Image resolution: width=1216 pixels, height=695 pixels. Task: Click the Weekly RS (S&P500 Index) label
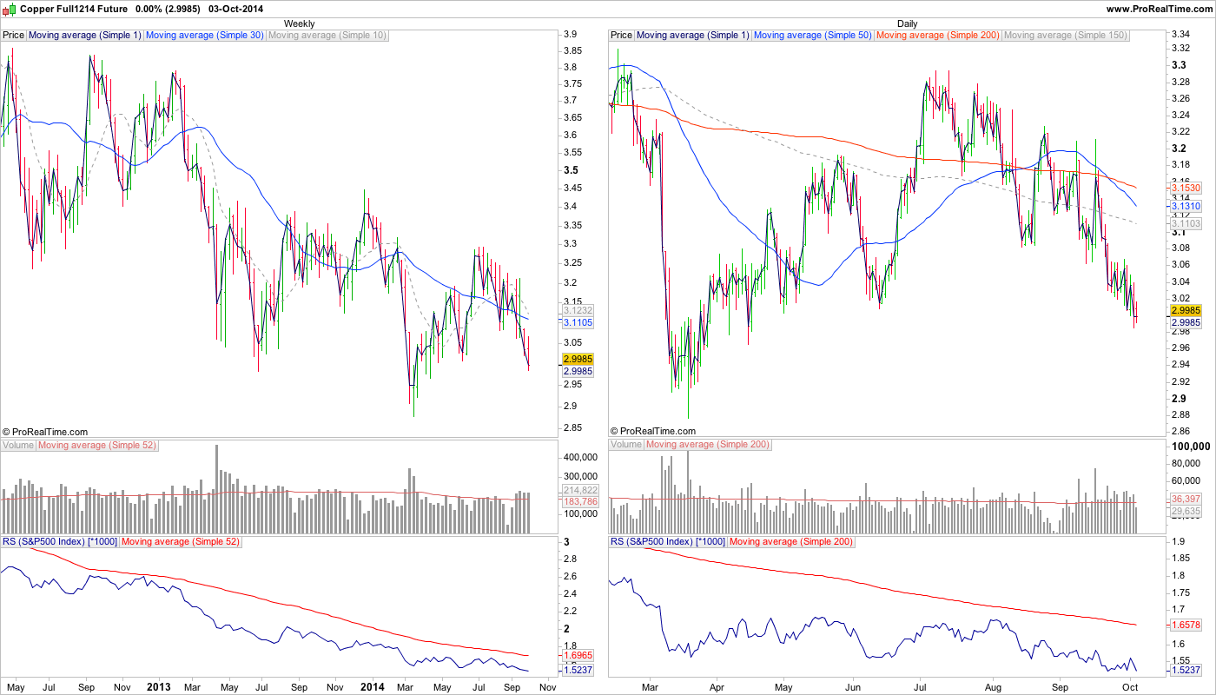point(59,542)
